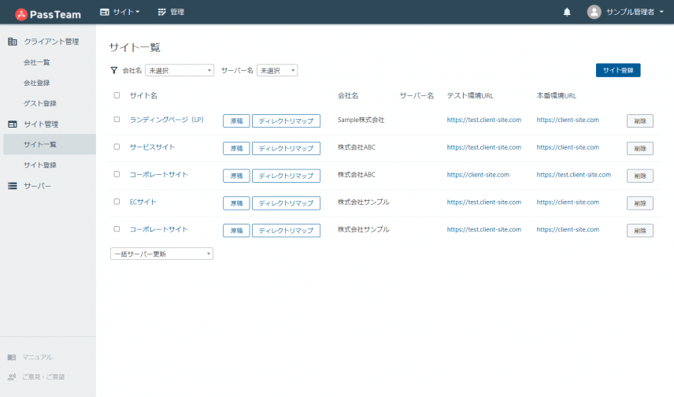Image resolution: width=674 pixels, height=397 pixels.
Task: Open the サイト menu in top bar
Action: coord(120,12)
